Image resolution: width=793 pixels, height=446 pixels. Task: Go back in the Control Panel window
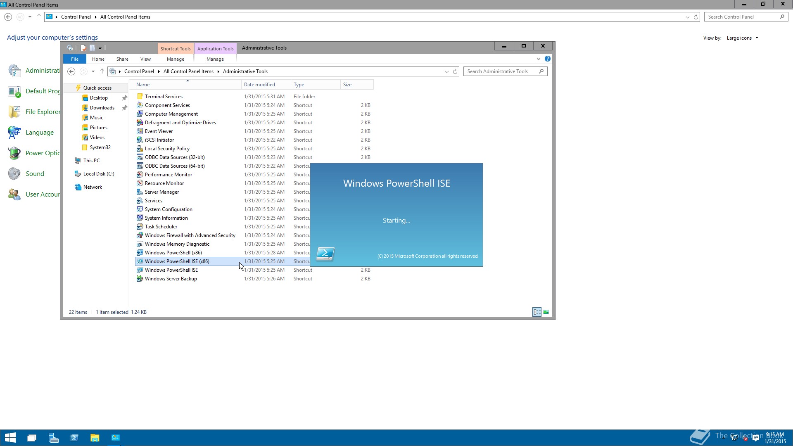(8, 17)
